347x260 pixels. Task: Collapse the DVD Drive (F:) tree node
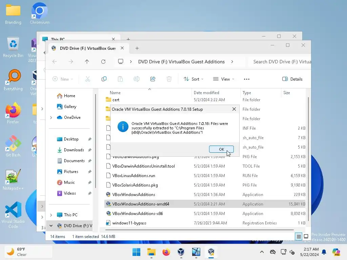click(51, 226)
